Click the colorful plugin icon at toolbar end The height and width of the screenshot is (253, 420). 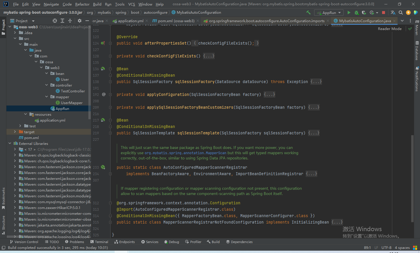point(416,13)
